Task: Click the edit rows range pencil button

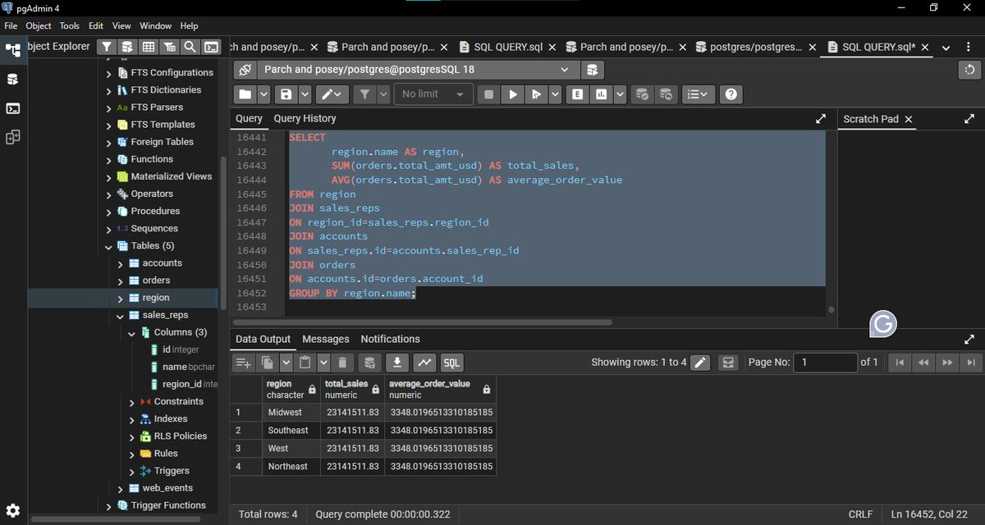Action: pyautogui.click(x=700, y=362)
